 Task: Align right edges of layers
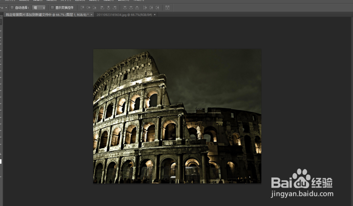pos(114,8)
